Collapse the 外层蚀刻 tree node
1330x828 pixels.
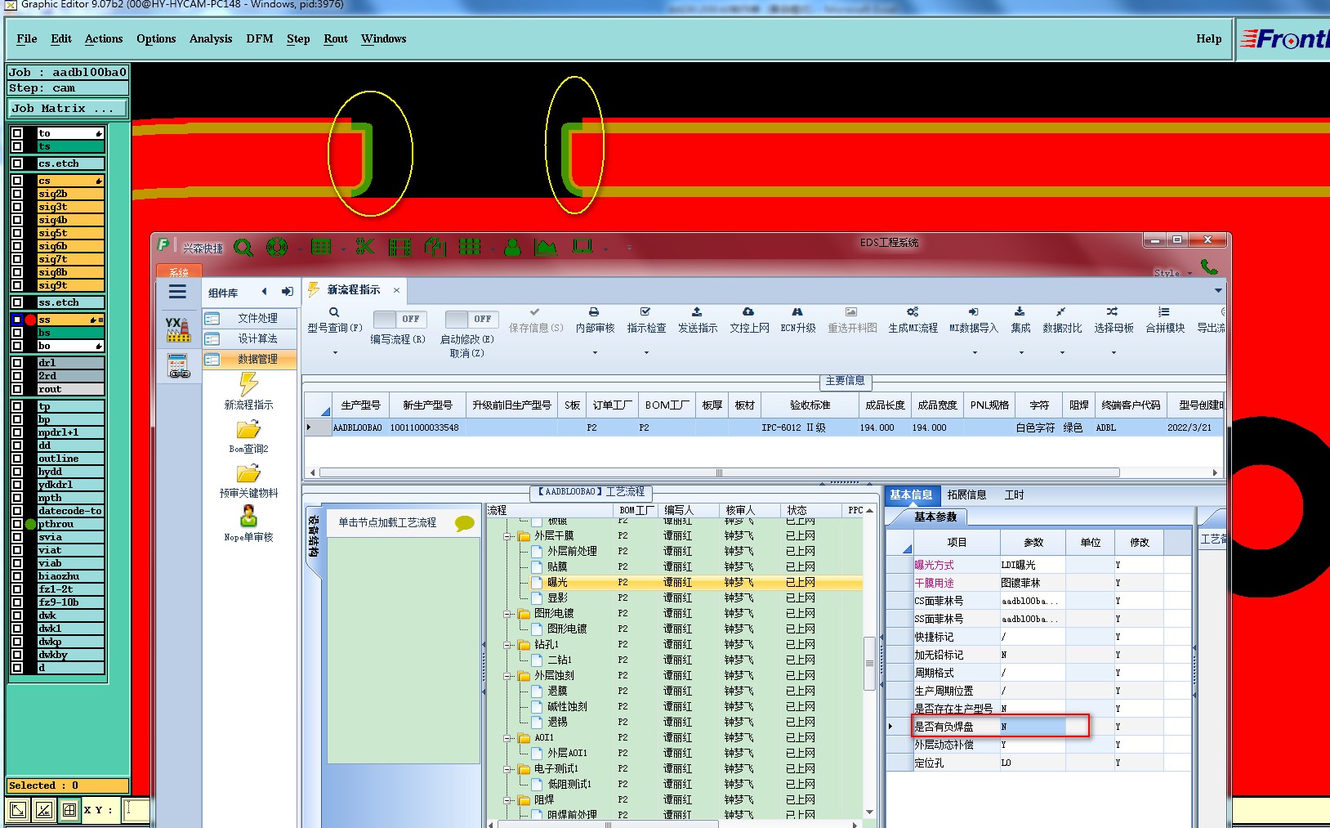coord(508,676)
